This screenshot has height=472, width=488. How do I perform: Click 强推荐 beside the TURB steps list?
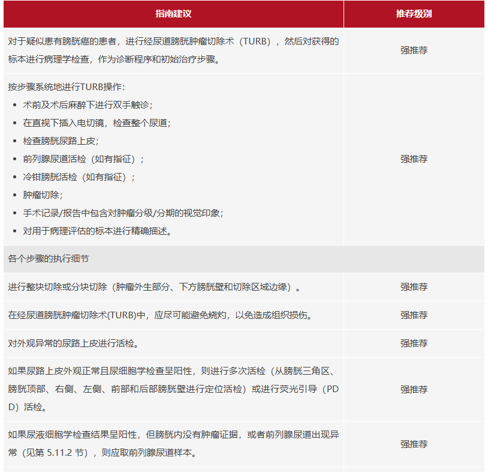(x=414, y=159)
